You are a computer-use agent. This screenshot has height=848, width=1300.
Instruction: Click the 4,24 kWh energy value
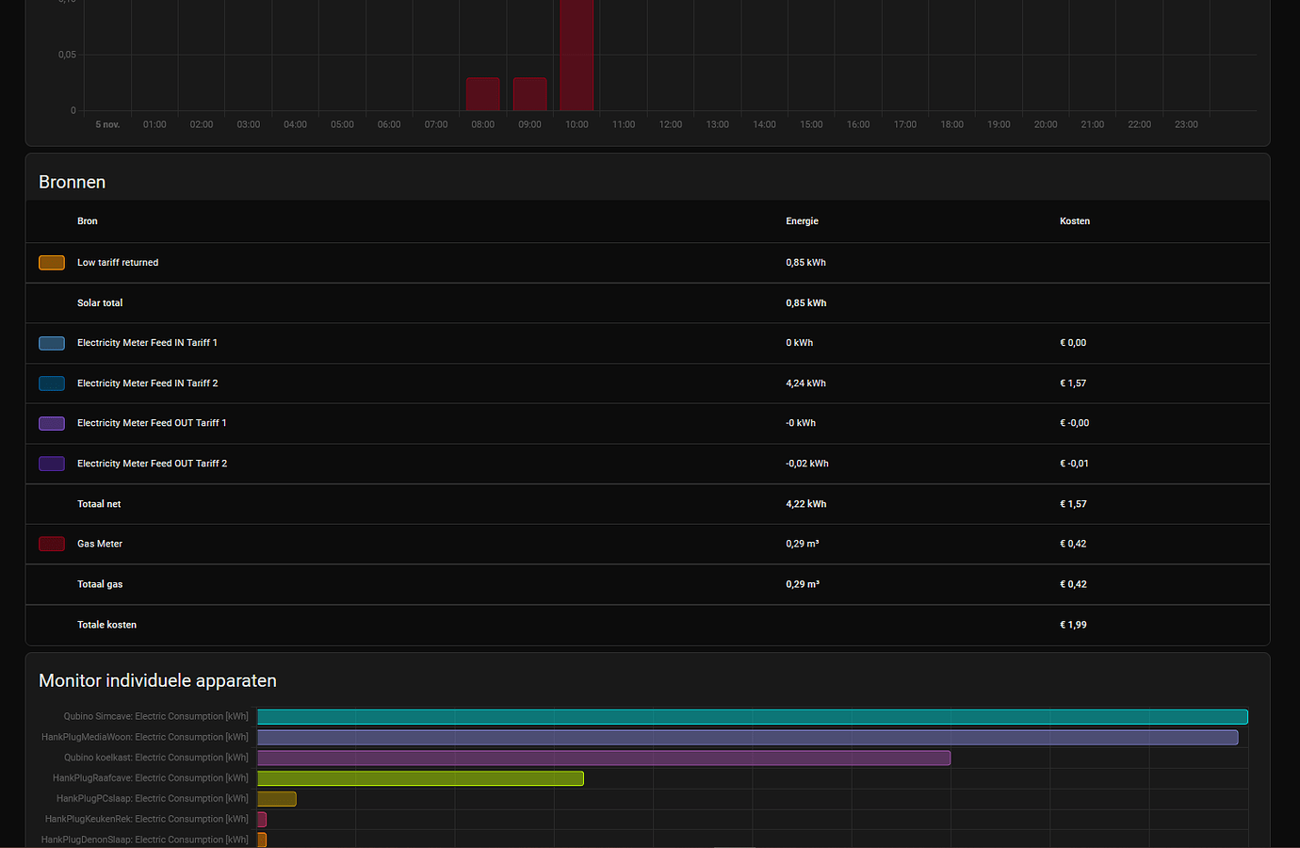pos(806,383)
